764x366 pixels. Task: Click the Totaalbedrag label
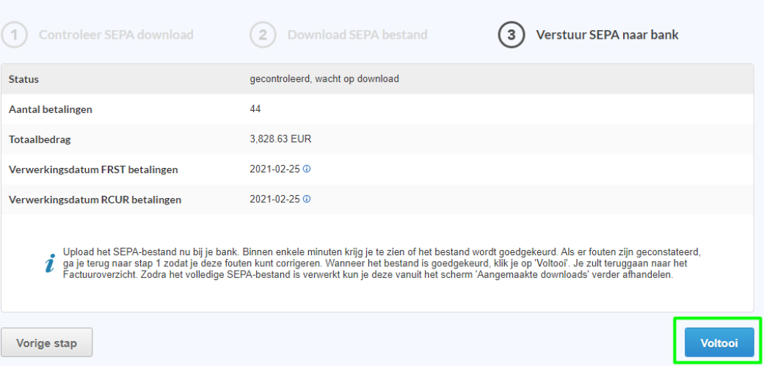point(40,139)
